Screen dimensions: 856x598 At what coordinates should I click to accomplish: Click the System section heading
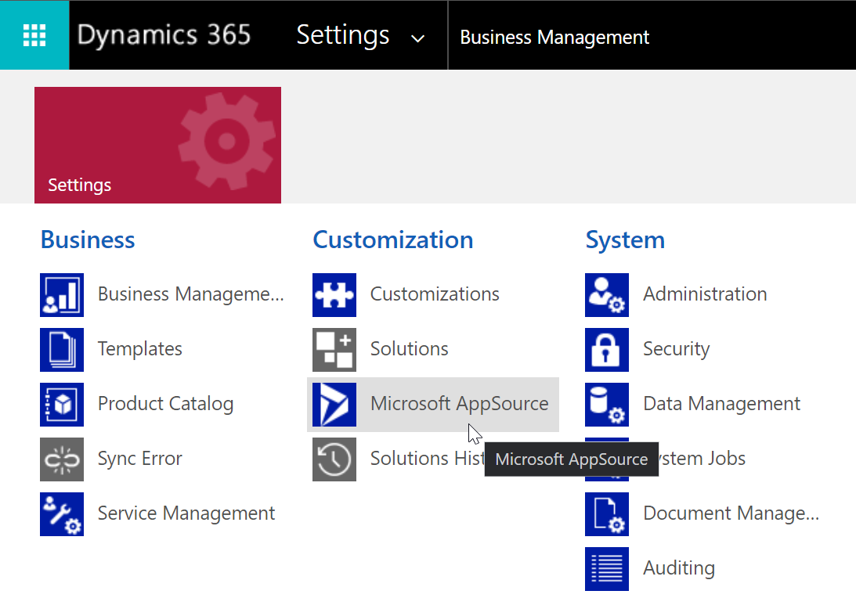(625, 240)
